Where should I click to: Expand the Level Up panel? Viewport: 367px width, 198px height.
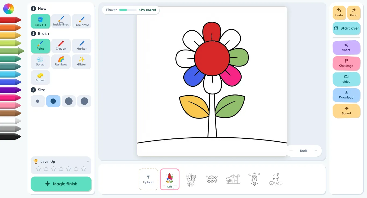pos(61,162)
